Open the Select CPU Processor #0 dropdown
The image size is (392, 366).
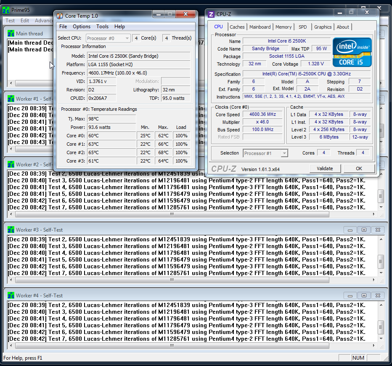tap(108, 38)
